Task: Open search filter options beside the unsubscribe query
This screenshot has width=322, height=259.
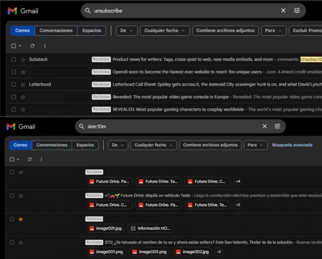Action: [297, 11]
